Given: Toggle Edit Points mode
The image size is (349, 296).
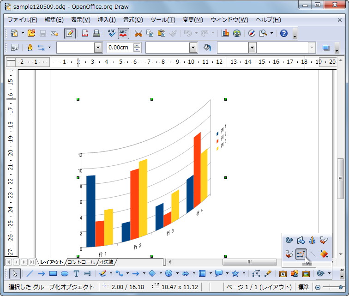Looking at the screenshot, I should 256,273.
